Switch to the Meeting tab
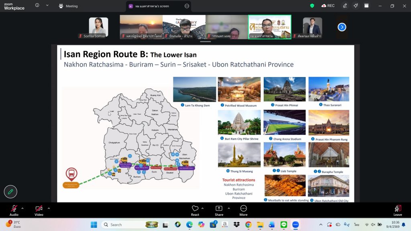This screenshot has width=411, height=231. (x=68, y=6)
